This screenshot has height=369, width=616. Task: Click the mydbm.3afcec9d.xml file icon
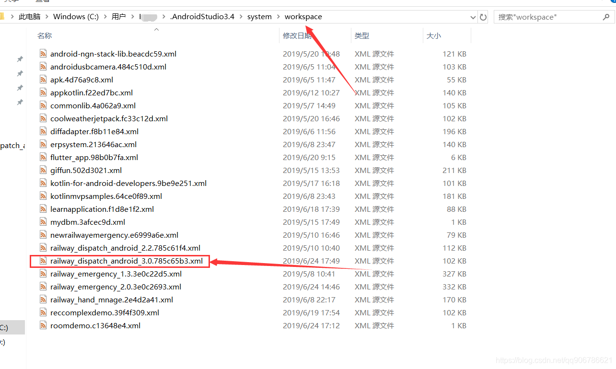pos(43,222)
